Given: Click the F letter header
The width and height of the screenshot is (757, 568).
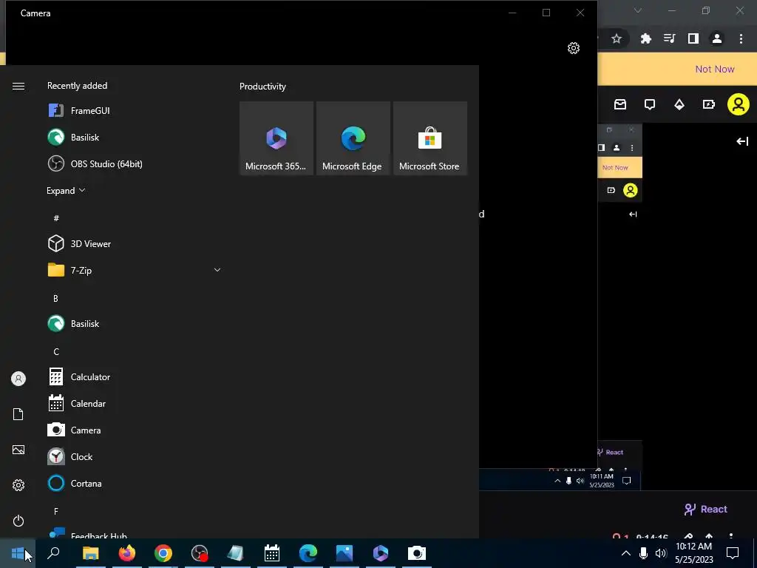Looking at the screenshot, I should coord(56,511).
